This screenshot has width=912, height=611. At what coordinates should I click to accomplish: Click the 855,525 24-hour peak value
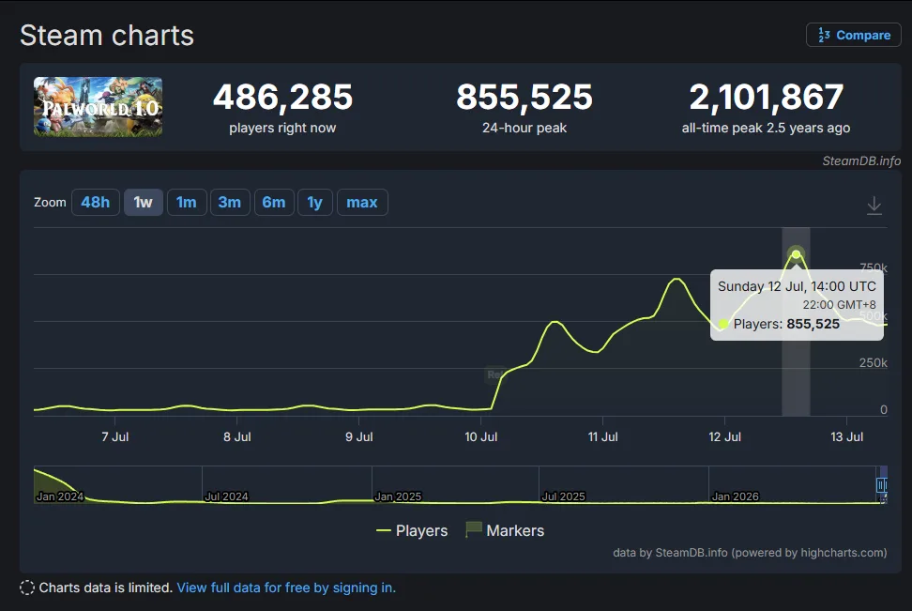tap(524, 98)
